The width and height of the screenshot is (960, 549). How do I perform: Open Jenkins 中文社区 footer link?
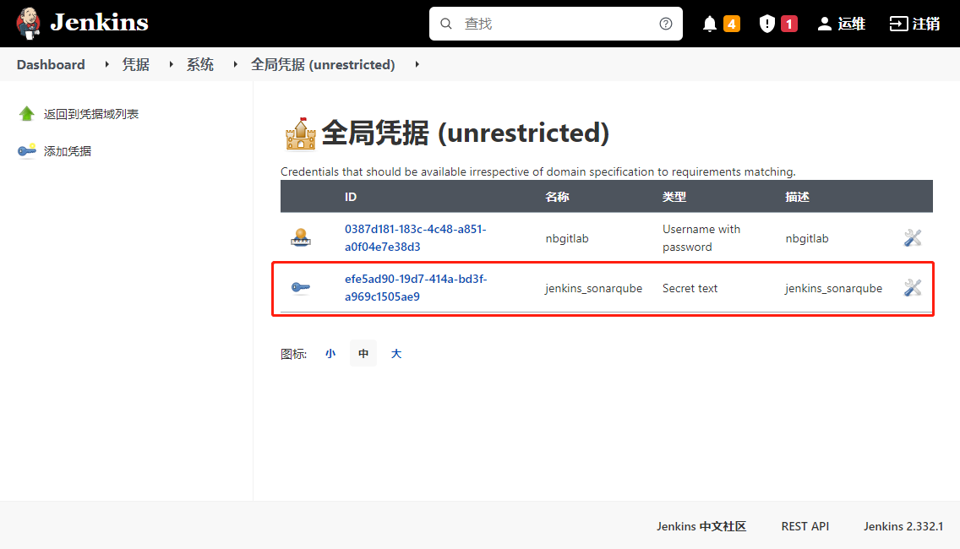pos(701,526)
